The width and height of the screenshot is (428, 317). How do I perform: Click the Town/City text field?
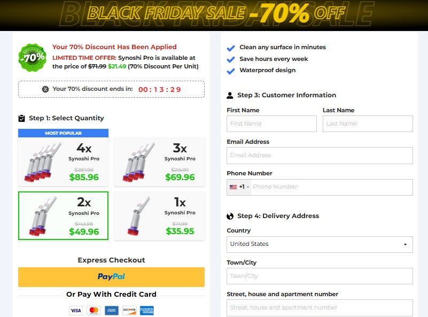(x=320, y=276)
